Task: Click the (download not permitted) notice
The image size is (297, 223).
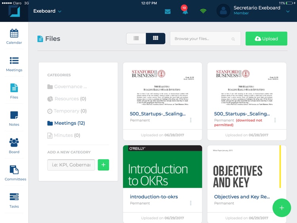Action: click(238, 122)
